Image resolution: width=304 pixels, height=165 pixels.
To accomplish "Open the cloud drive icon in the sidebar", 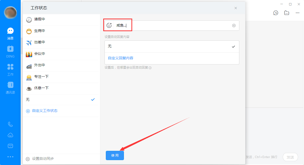I will pyautogui.click(x=10, y=135).
